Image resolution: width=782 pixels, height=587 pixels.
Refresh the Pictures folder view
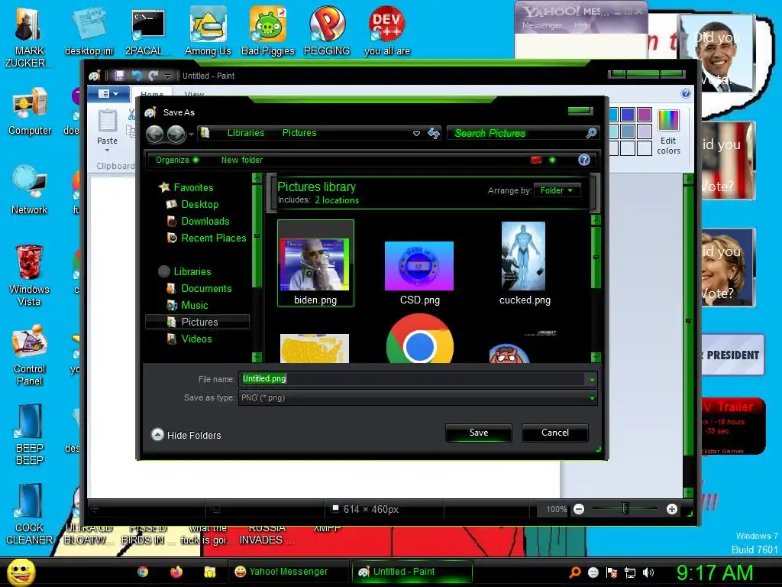(434, 133)
